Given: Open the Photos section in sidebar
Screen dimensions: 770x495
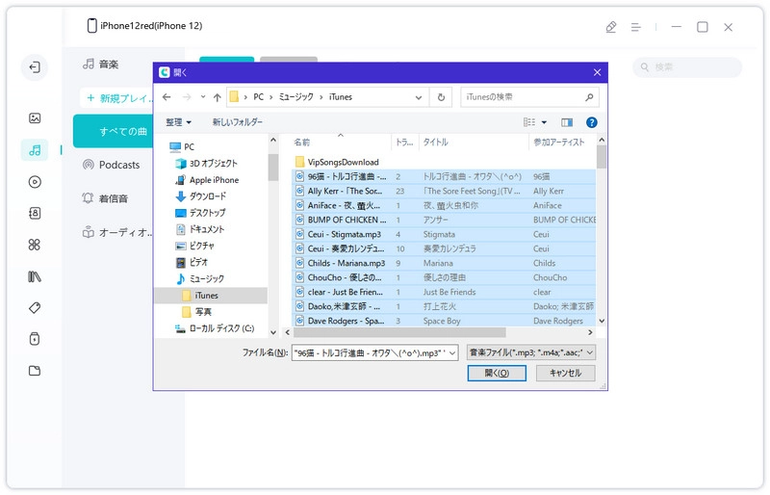Looking at the screenshot, I should [35, 118].
